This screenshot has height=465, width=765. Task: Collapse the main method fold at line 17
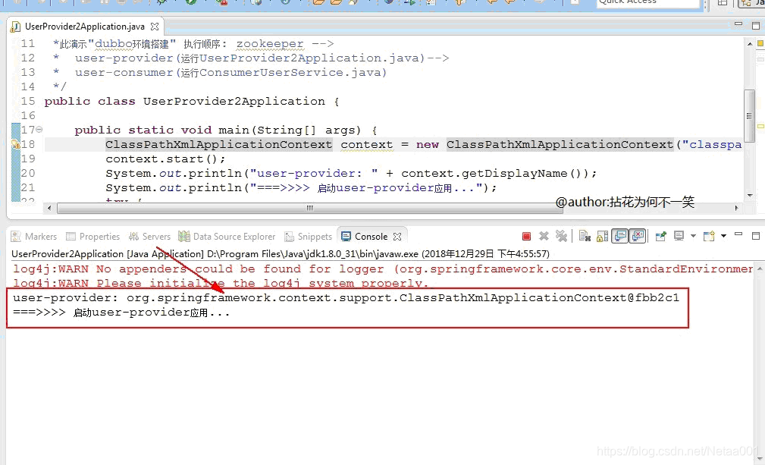tap(39, 129)
